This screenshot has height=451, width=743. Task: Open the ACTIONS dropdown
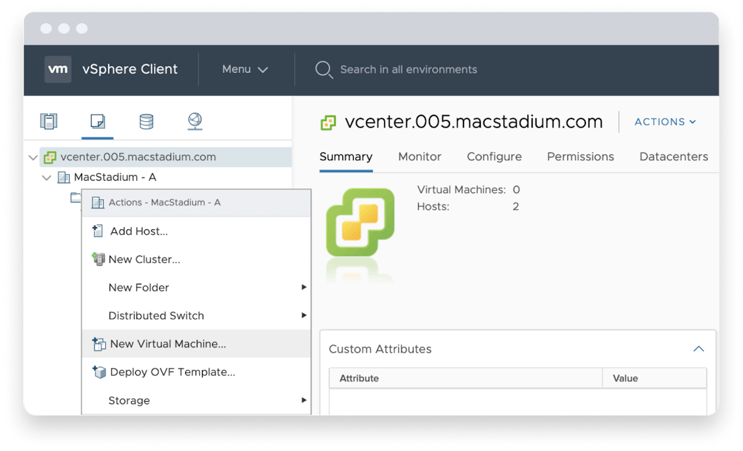pos(665,122)
